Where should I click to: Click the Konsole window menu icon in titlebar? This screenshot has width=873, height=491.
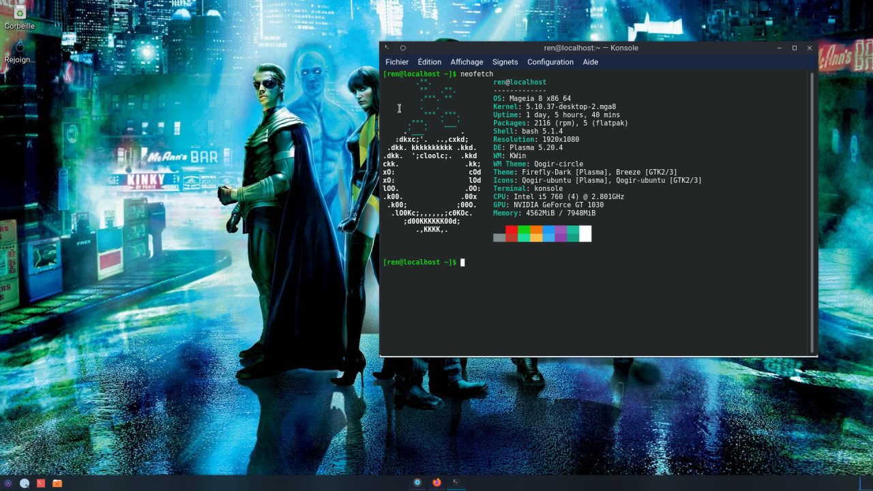[x=387, y=48]
